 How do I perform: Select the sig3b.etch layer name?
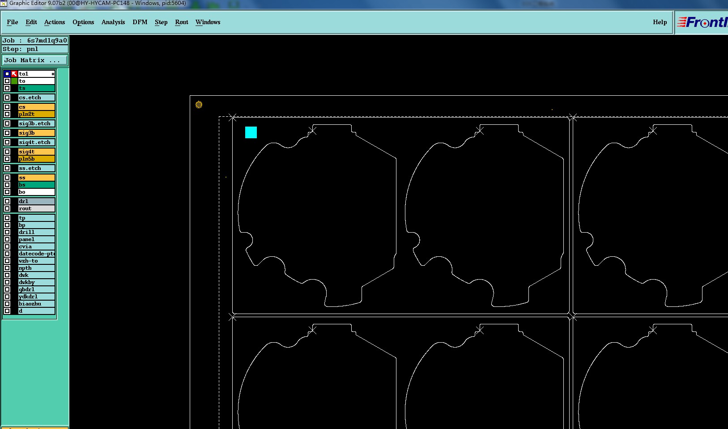pyautogui.click(x=37, y=123)
